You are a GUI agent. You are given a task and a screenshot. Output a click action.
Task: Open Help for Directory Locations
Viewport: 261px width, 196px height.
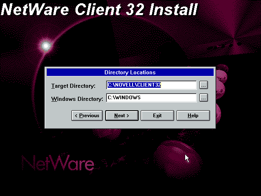pyautogui.click(x=193, y=116)
